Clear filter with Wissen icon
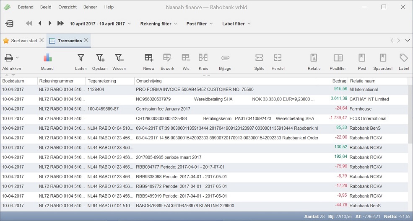This screenshot has width=413, height=221. 119,58
